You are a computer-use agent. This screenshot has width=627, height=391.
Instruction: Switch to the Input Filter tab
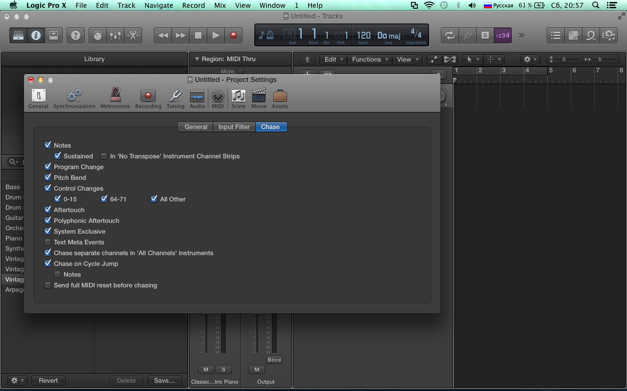[x=234, y=127]
